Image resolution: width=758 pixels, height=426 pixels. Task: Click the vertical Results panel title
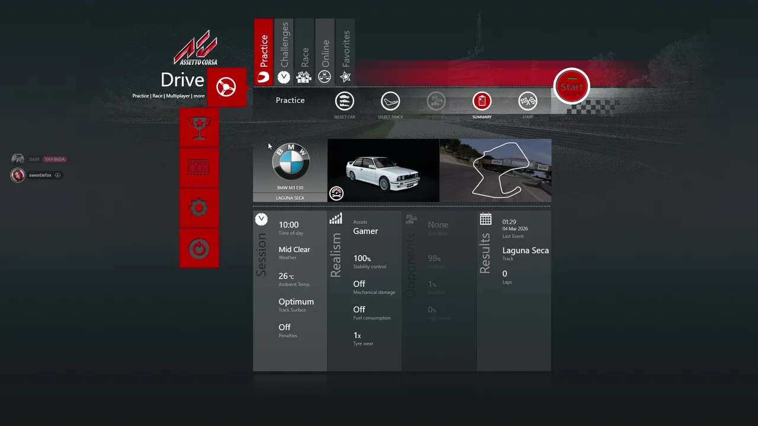pos(485,253)
